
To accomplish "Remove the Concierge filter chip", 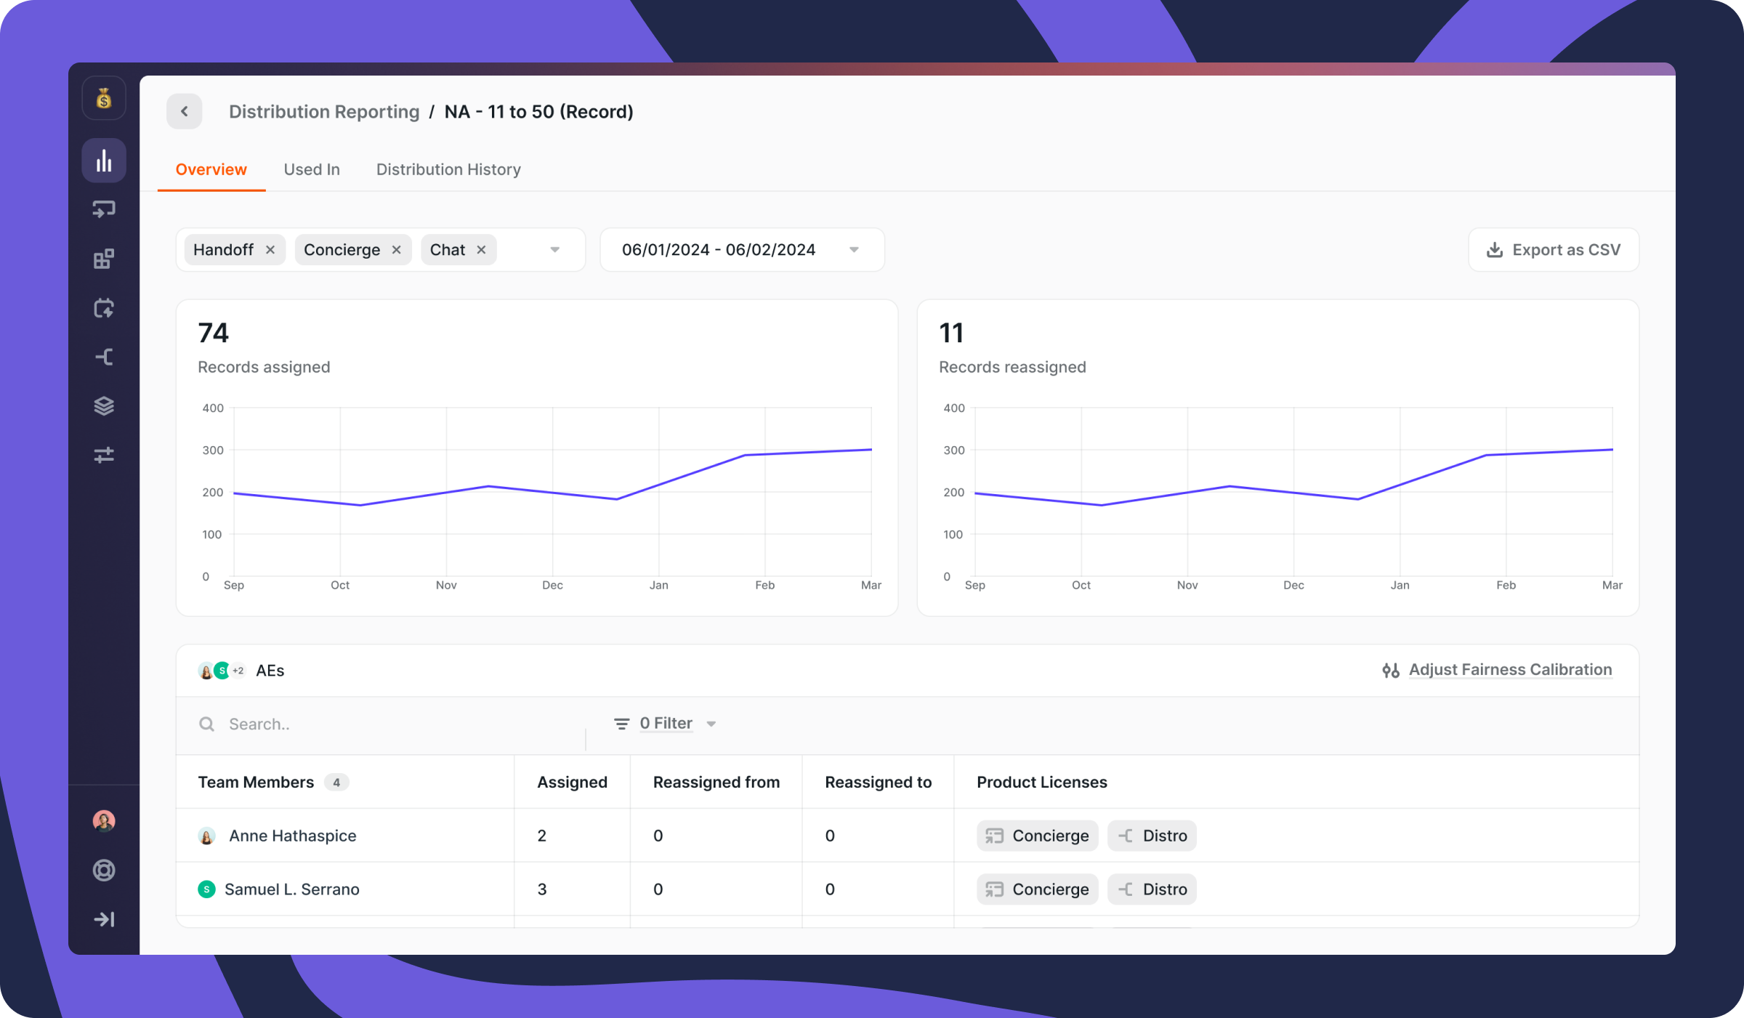I will pyautogui.click(x=397, y=250).
